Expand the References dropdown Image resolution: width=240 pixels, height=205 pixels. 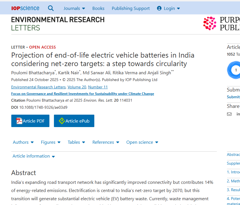tap(106, 142)
